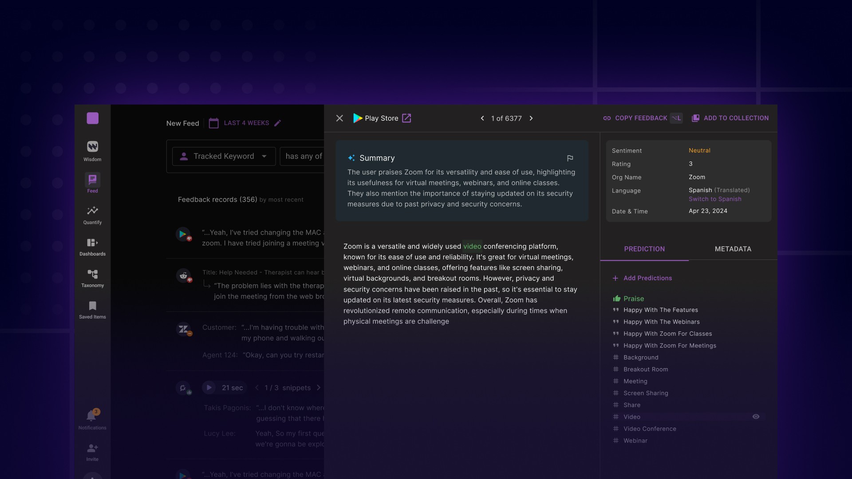Open the Wisdom section in sidebar
Image resolution: width=852 pixels, height=479 pixels.
click(92, 151)
